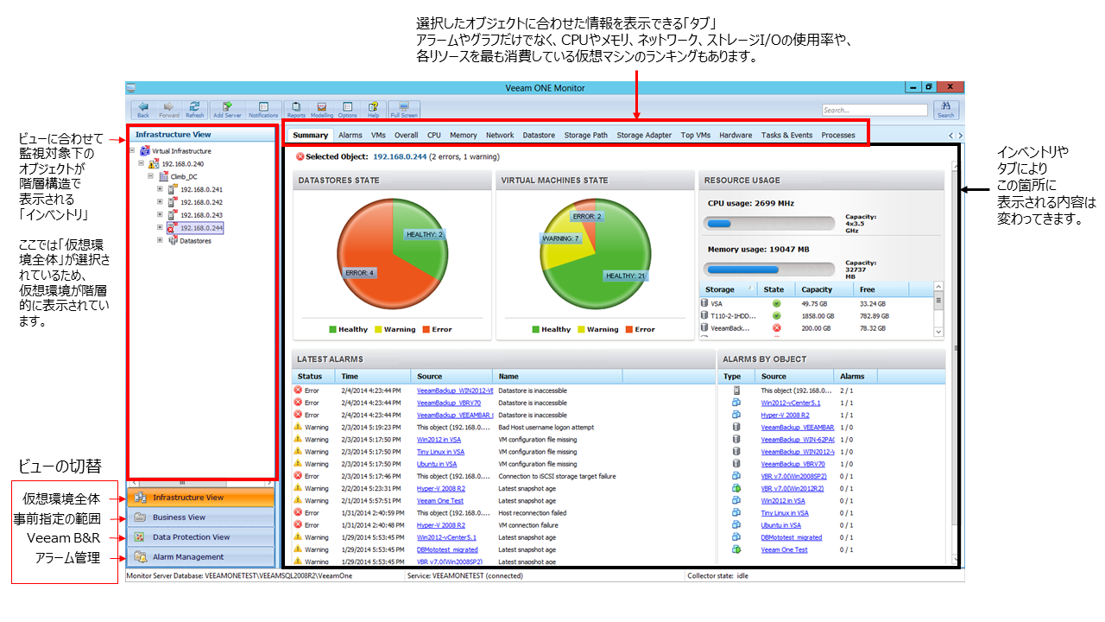Collapse the 192.168.0.240 server node
The width and height of the screenshot is (1105, 622).
(x=142, y=163)
